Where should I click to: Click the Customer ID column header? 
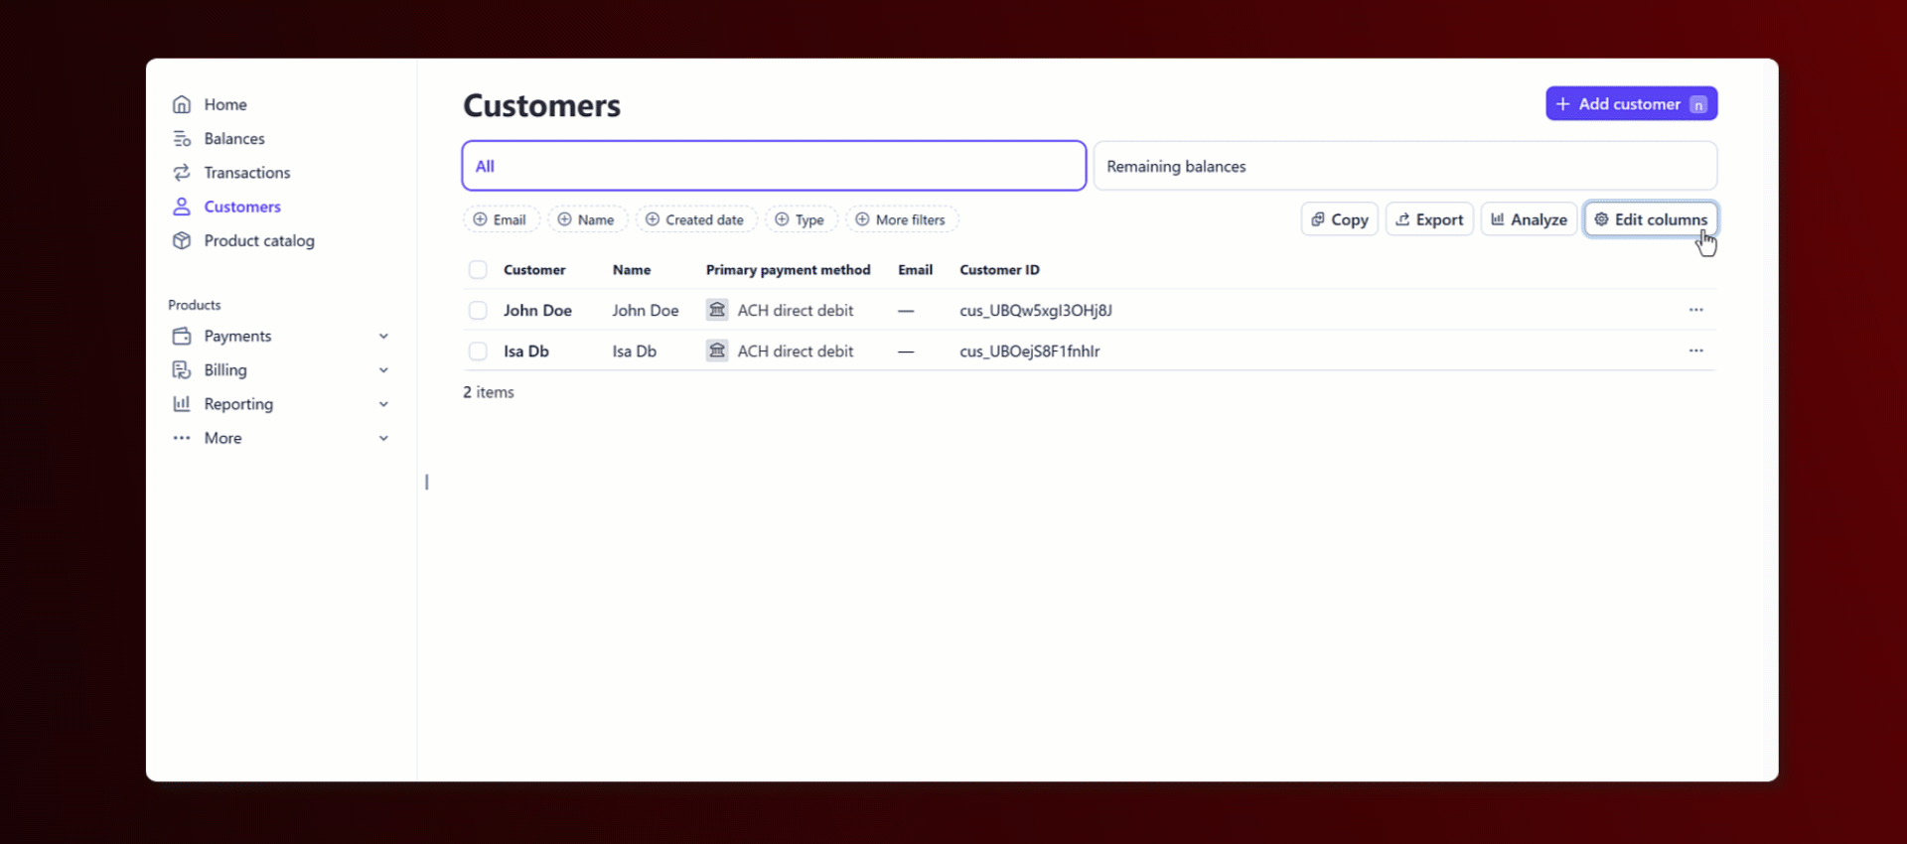click(999, 270)
